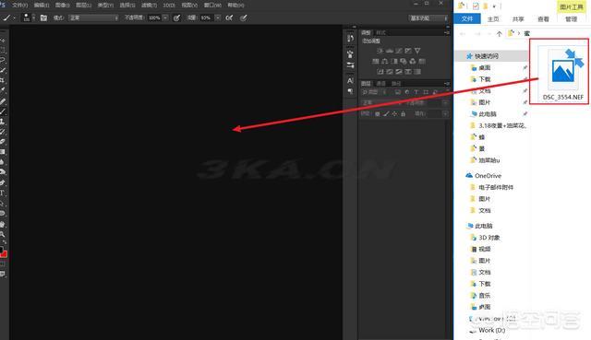Viewport: 591px width, 340px height.
Task: Open the opacity slider dropdown arrow
Action: [165, 18]
